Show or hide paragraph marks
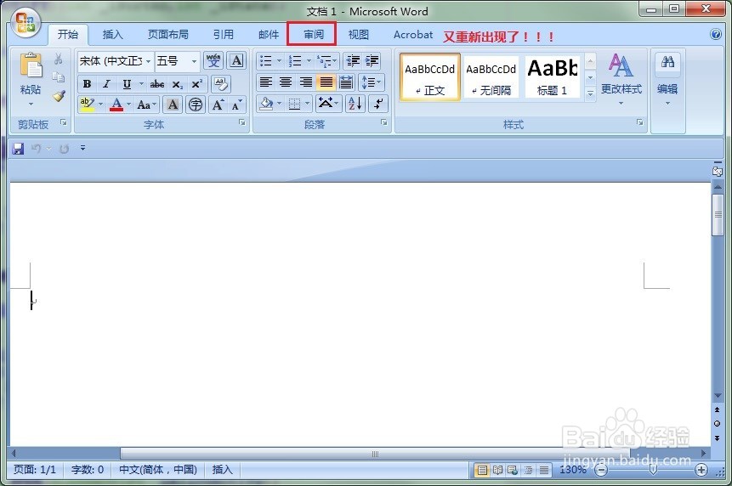The image size is (732, 486). [x=378, y=103]
